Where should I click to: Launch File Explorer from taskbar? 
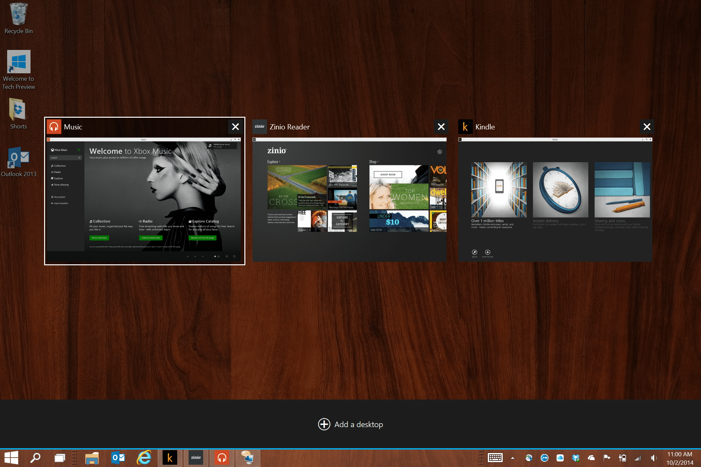pos(92,458)
